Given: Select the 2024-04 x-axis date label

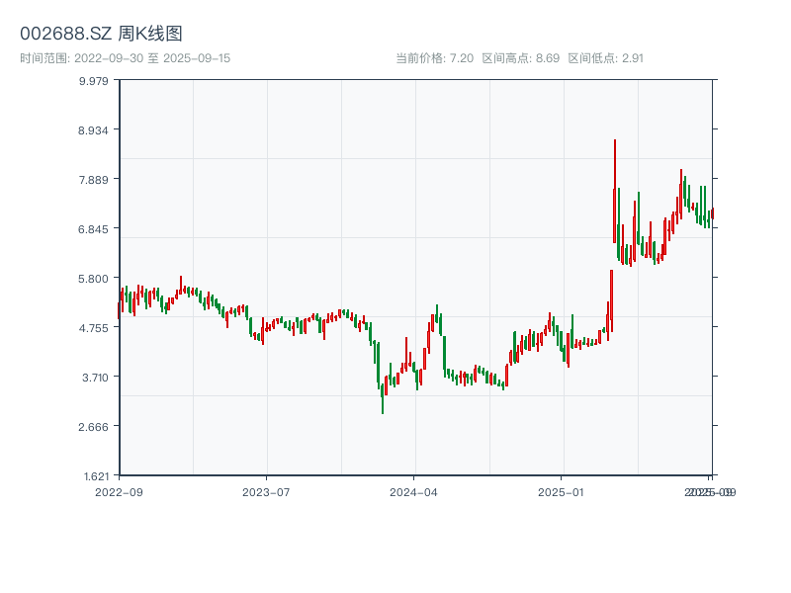Looking at the screenshot, I should point(414,491).
